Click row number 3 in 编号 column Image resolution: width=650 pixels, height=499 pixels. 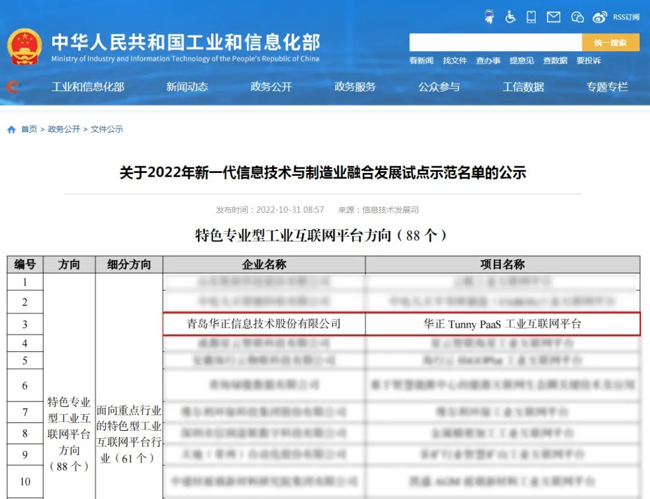[25, 324]
